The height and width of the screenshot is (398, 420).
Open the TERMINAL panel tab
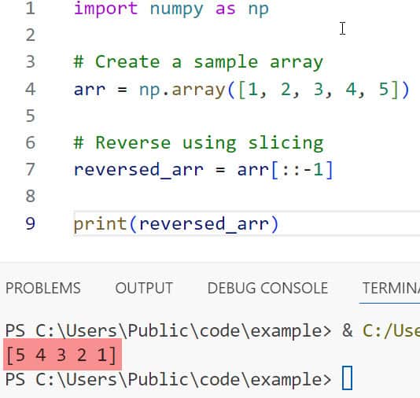click(391, 288)
